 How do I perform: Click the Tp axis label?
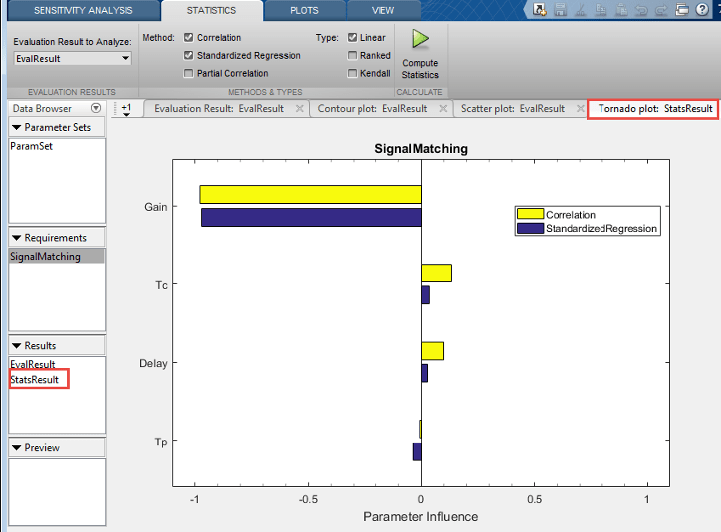(161, 443)
